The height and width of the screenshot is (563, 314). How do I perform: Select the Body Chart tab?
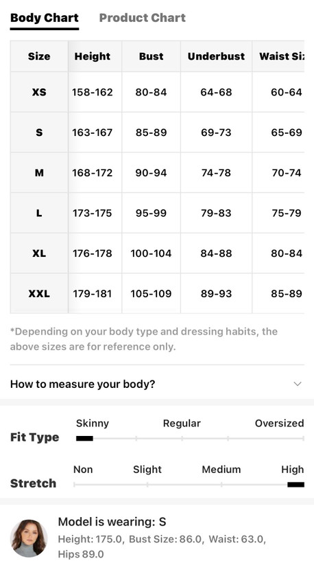(x=45, y=18)
